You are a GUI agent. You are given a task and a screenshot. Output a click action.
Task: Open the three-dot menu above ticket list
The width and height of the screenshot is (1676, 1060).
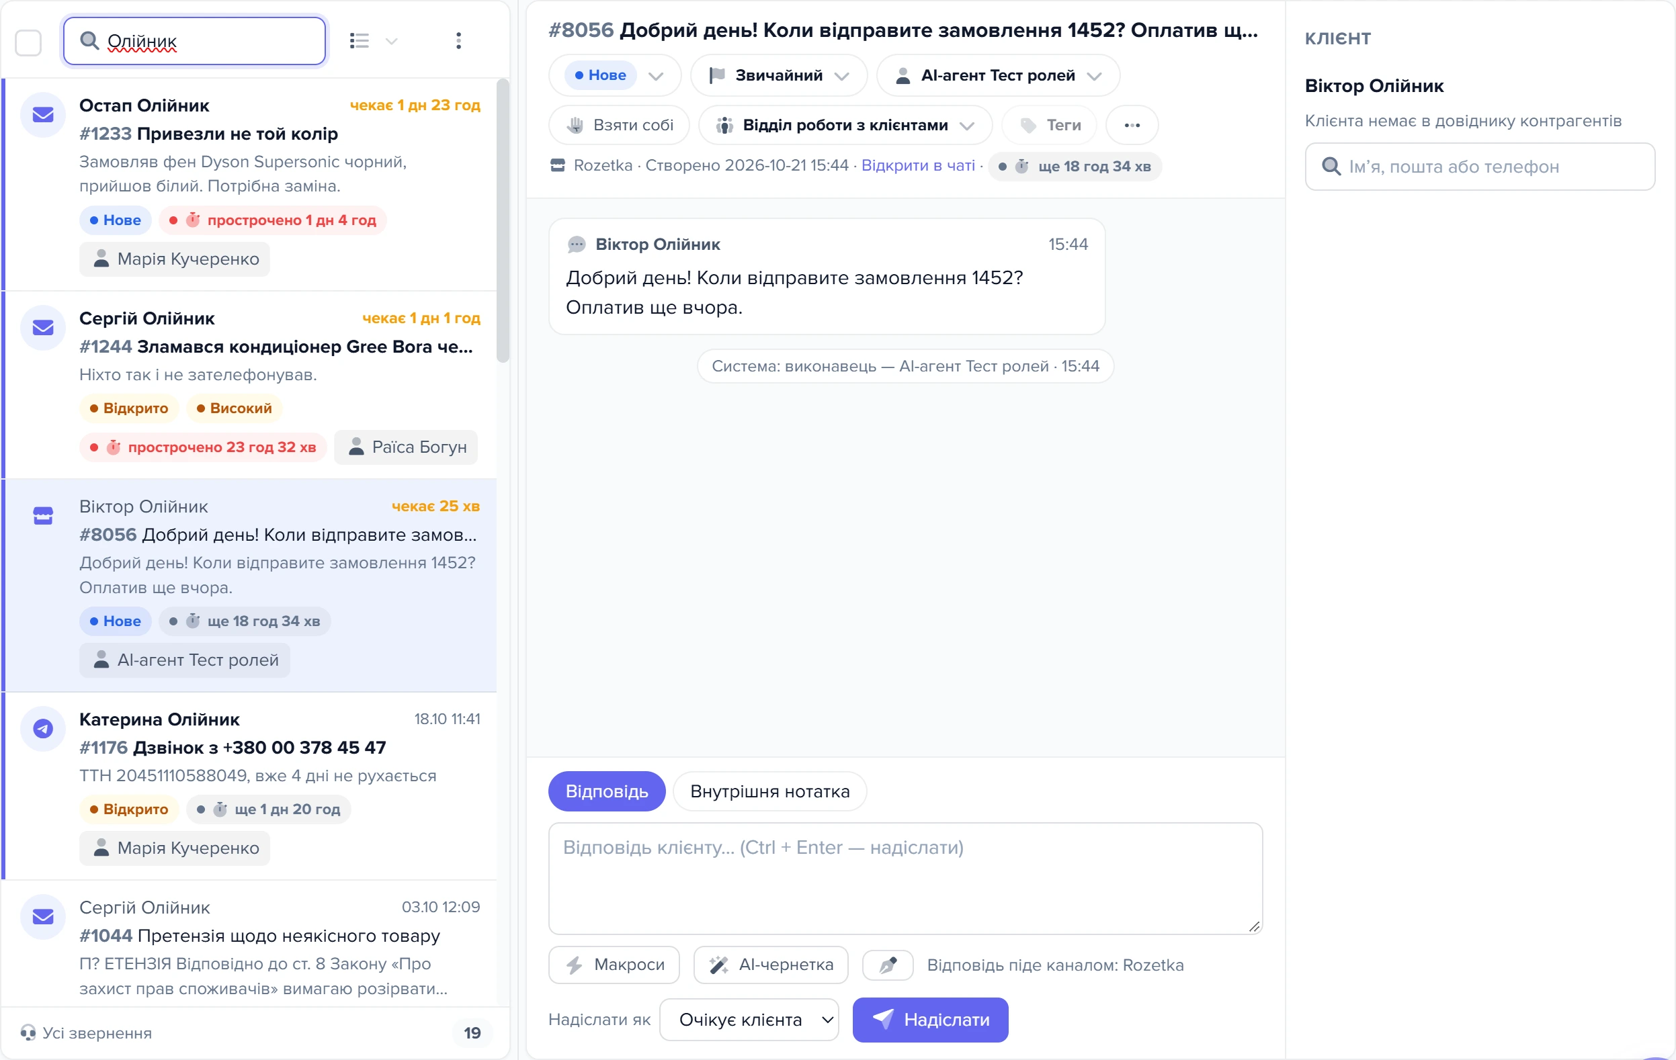[x=458, y=40]
